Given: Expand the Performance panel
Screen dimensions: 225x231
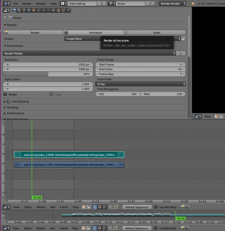Looking at the screenshot, I should coord(5,113).
